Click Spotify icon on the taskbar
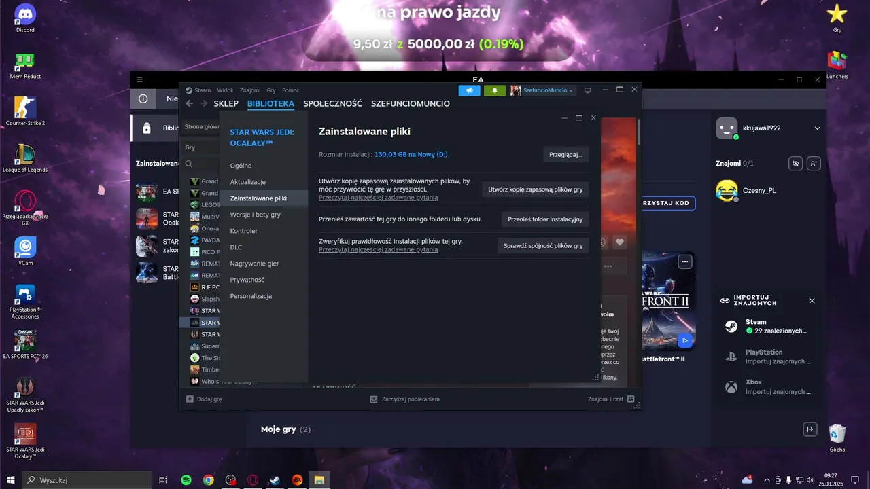This screenshot has width=870, height=489. point(186,480)
